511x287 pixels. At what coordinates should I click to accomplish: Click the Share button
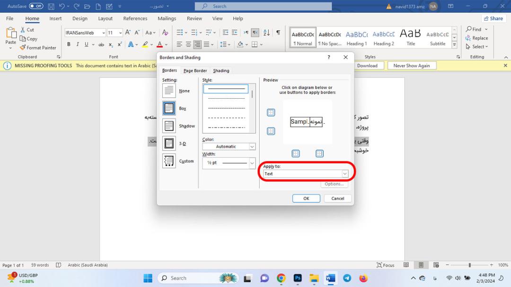tap(493, 18)
